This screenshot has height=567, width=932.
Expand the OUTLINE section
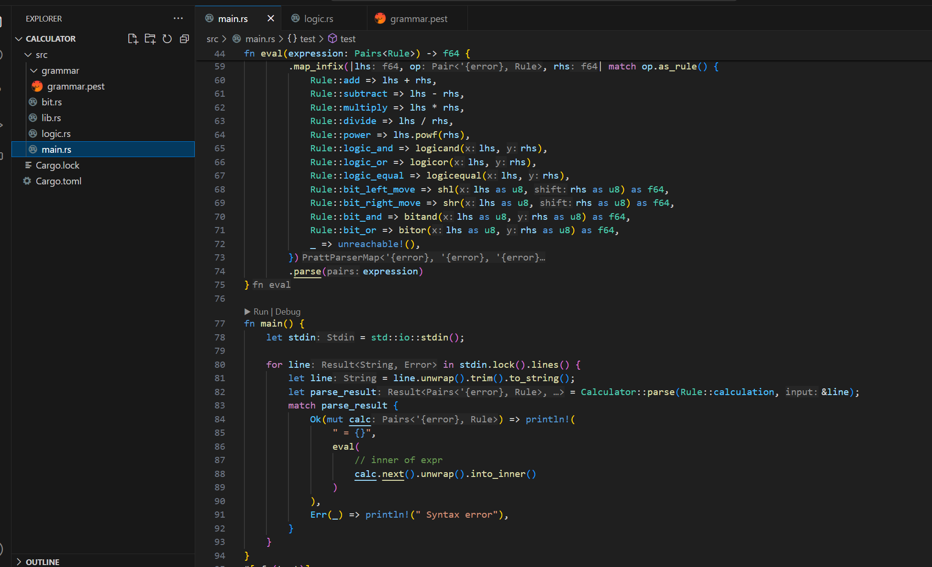pyautogui.click(x=19, y=562)
